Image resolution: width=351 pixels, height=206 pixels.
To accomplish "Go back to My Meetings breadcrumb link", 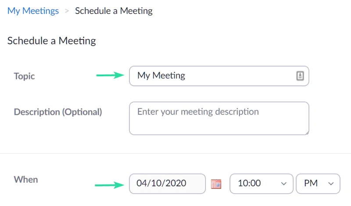I will [33, 11].
